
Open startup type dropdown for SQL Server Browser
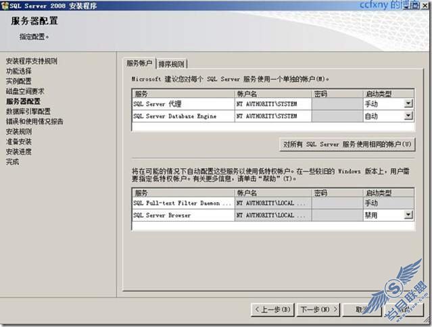[x=408, y=215]
